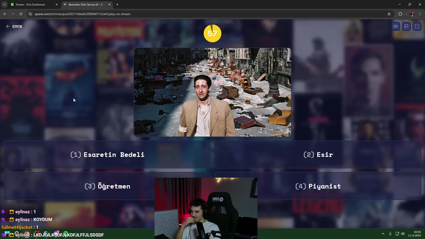
Task: Choose answer (2) Esir
Action: click(318, 155)
